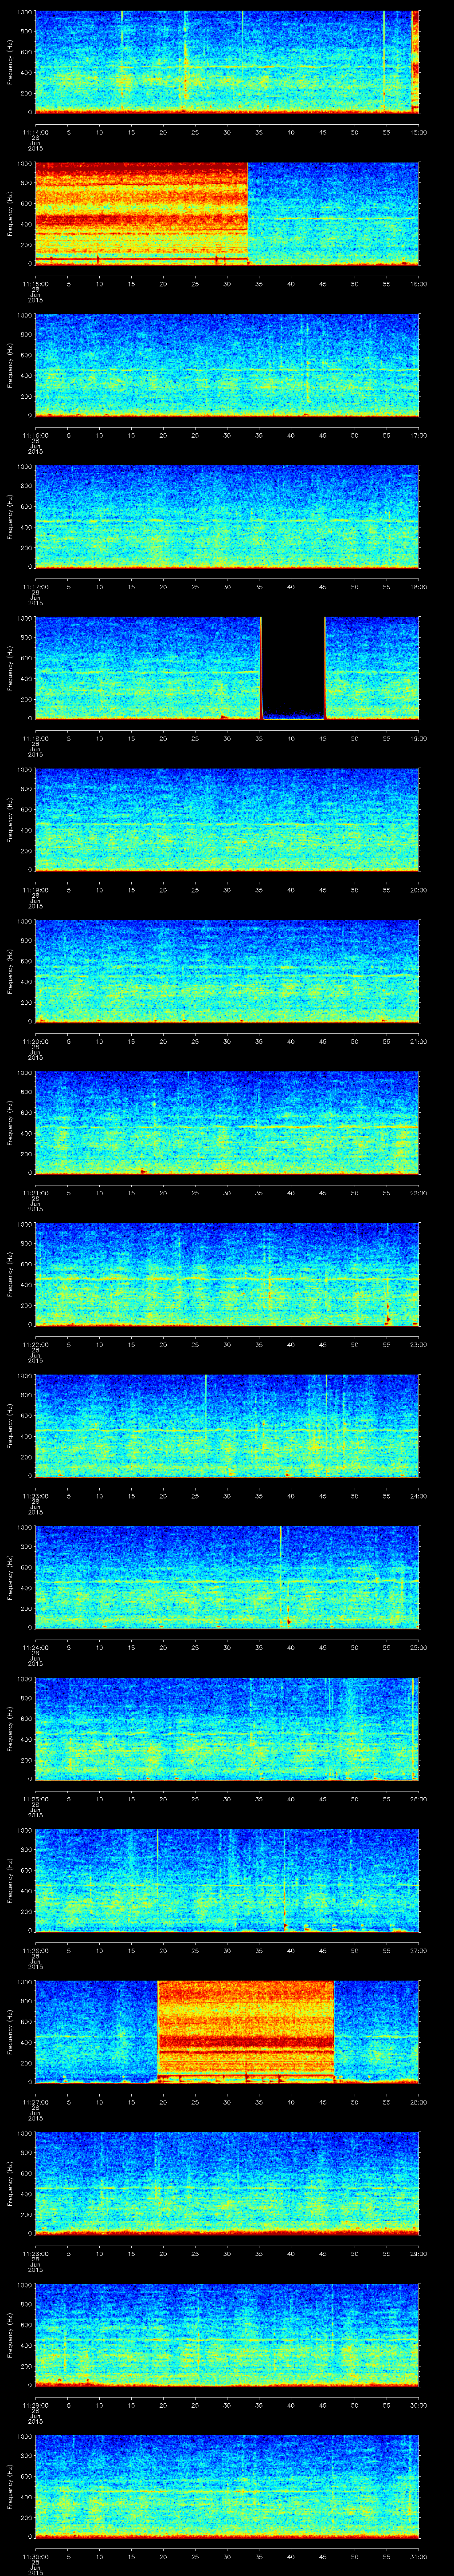Image resolution: width=454 pixels, height=2576 pixels.
Task: Click the 11:27:00 start time label
Action: tap(35, 2101)
